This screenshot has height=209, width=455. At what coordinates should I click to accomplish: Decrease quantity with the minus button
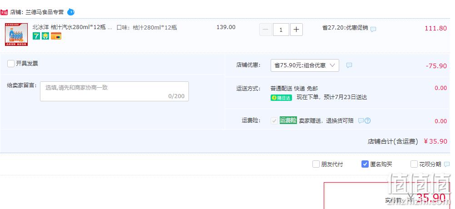[x=266, y=30]
